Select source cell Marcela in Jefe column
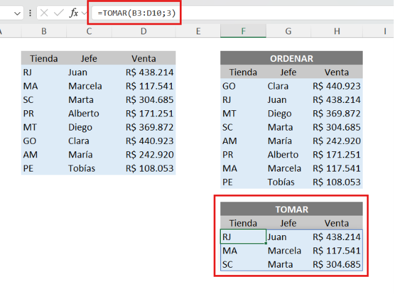This screenshot has width=394, height=294. tap(89, 86)
